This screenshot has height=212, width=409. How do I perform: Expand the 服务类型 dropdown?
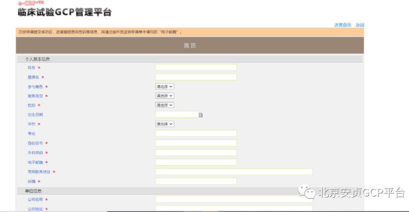(x=165, y=96)
